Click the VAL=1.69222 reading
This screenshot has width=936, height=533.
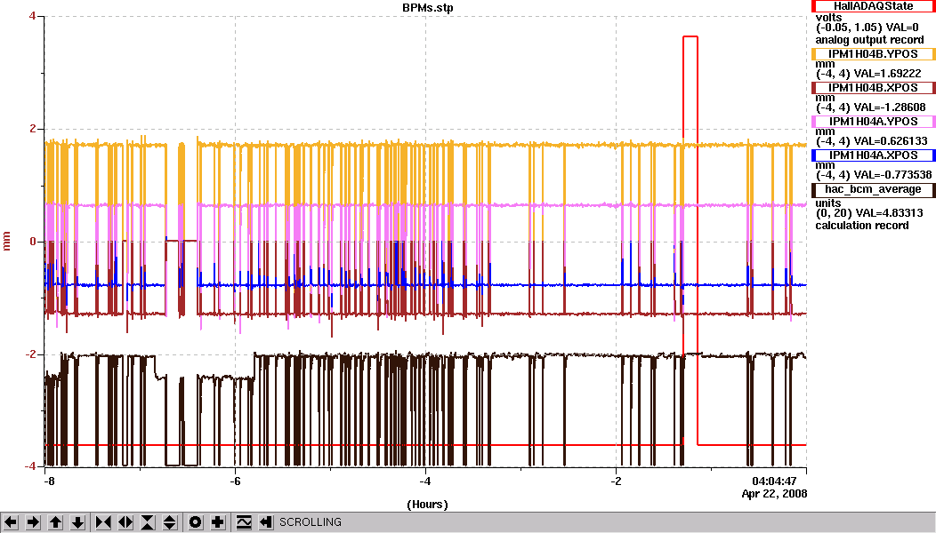pos(887,74)
